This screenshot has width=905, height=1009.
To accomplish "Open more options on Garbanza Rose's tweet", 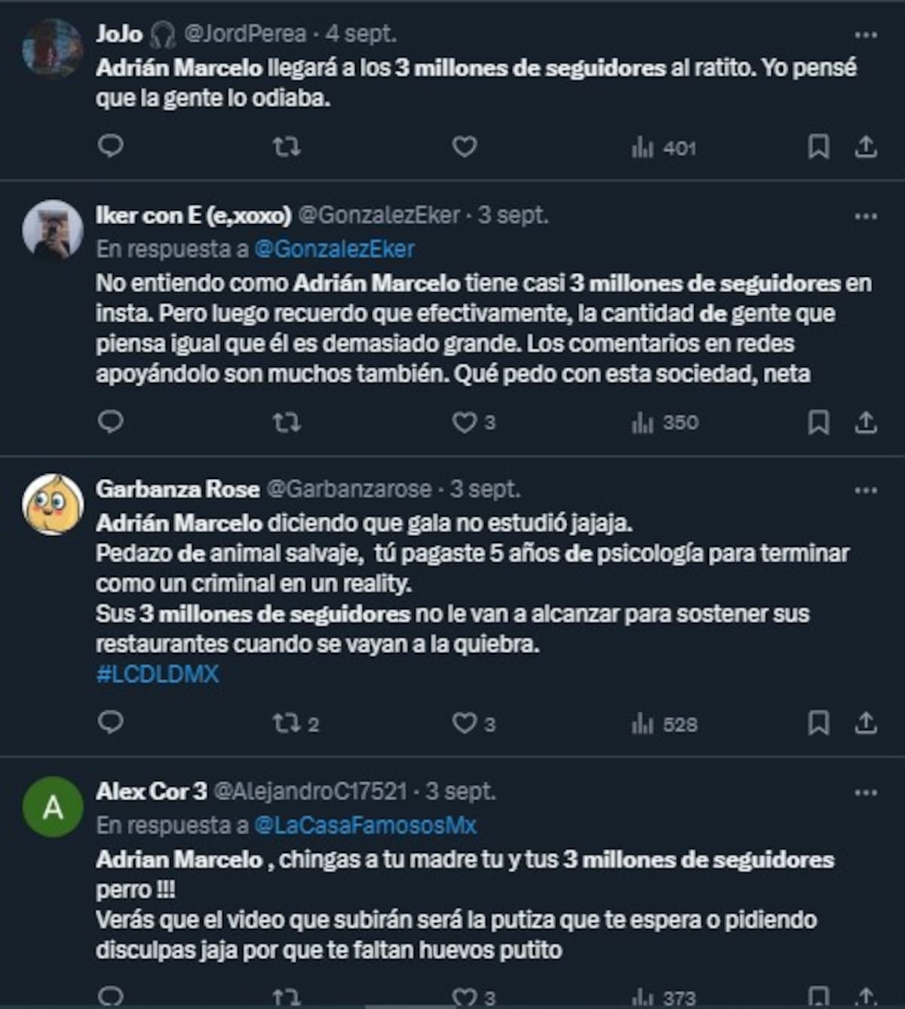I will point(866,491).
